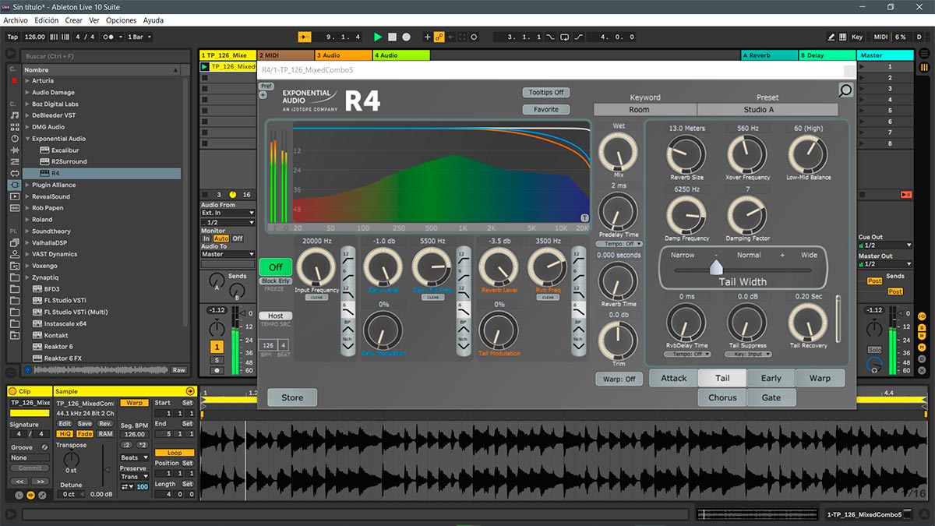This screenshot has width=935, height=526.
Task: Click the plus icon under Pref in R4
Action: pyautogui.click(x=263, y=95)
